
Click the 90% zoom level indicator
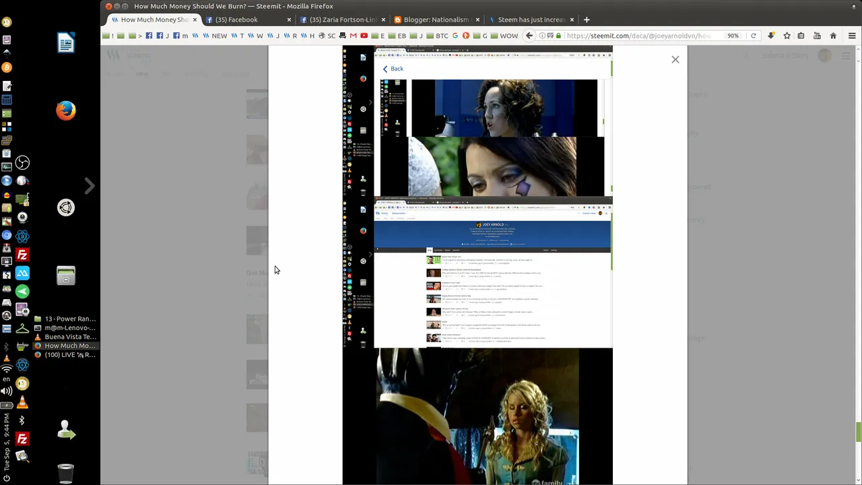pyautogui.click(x=733, y=36)
